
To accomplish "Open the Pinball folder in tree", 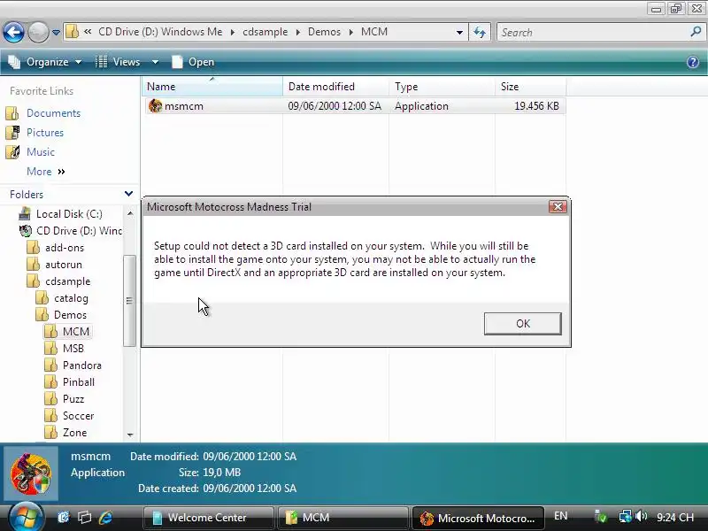I will [x=79, y=382].
